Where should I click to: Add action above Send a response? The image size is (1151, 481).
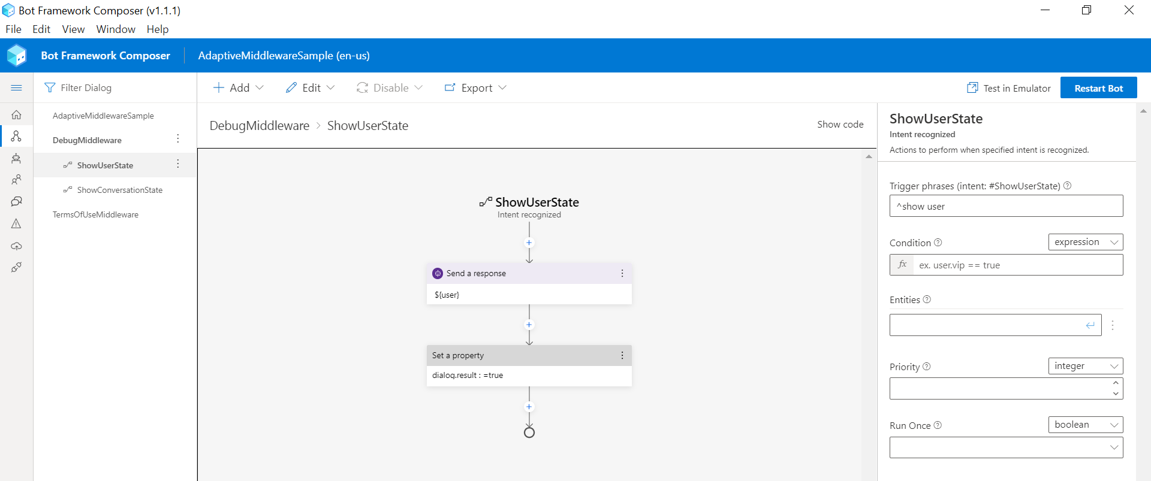529,243
